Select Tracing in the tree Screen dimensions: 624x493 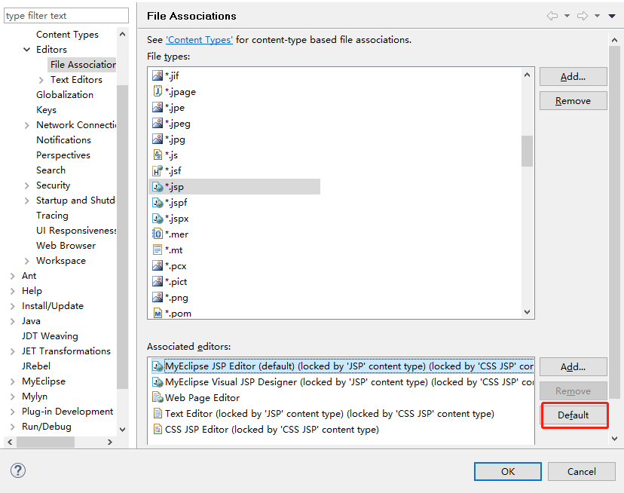tap(52, 216)
